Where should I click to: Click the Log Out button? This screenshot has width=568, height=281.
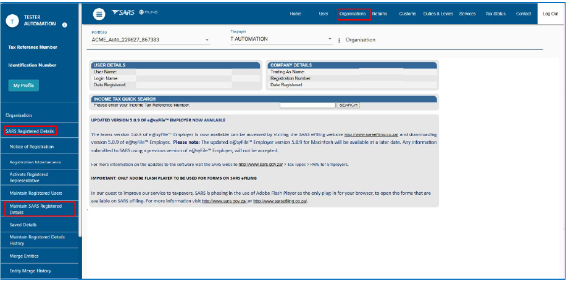point(550,14)
